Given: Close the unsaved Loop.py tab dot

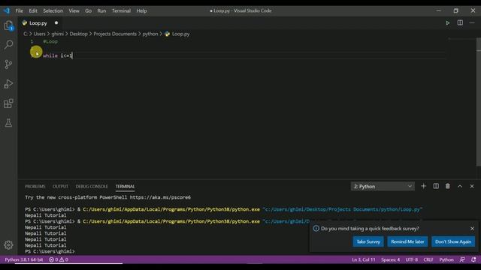Looking at the screenshot, I should click(x=56, y=23).
